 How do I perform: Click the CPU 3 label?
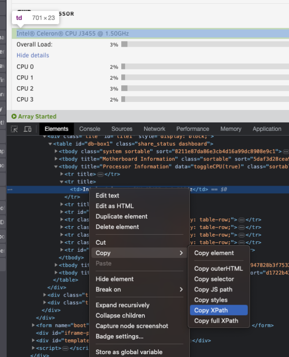pyautogui.click(x=25, y=99)
